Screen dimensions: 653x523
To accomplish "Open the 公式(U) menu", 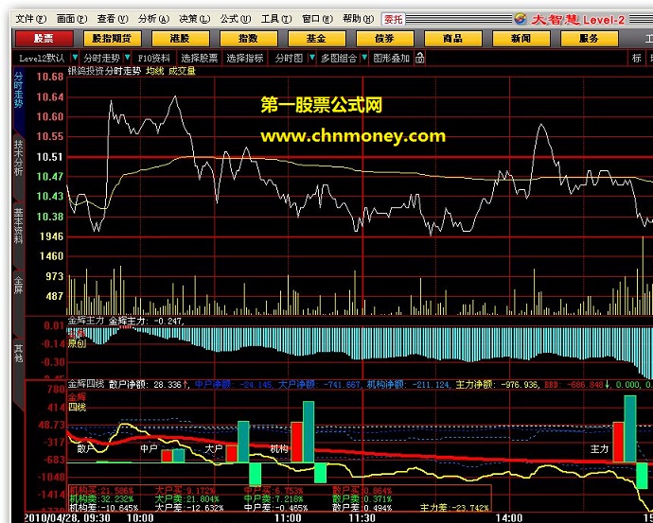I will coord(236,19).
